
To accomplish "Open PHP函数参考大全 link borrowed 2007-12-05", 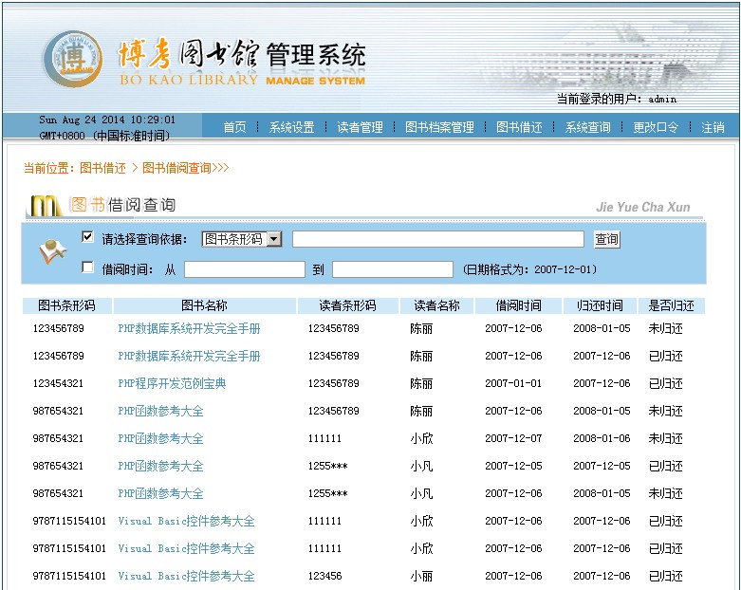I will point(160,466).
